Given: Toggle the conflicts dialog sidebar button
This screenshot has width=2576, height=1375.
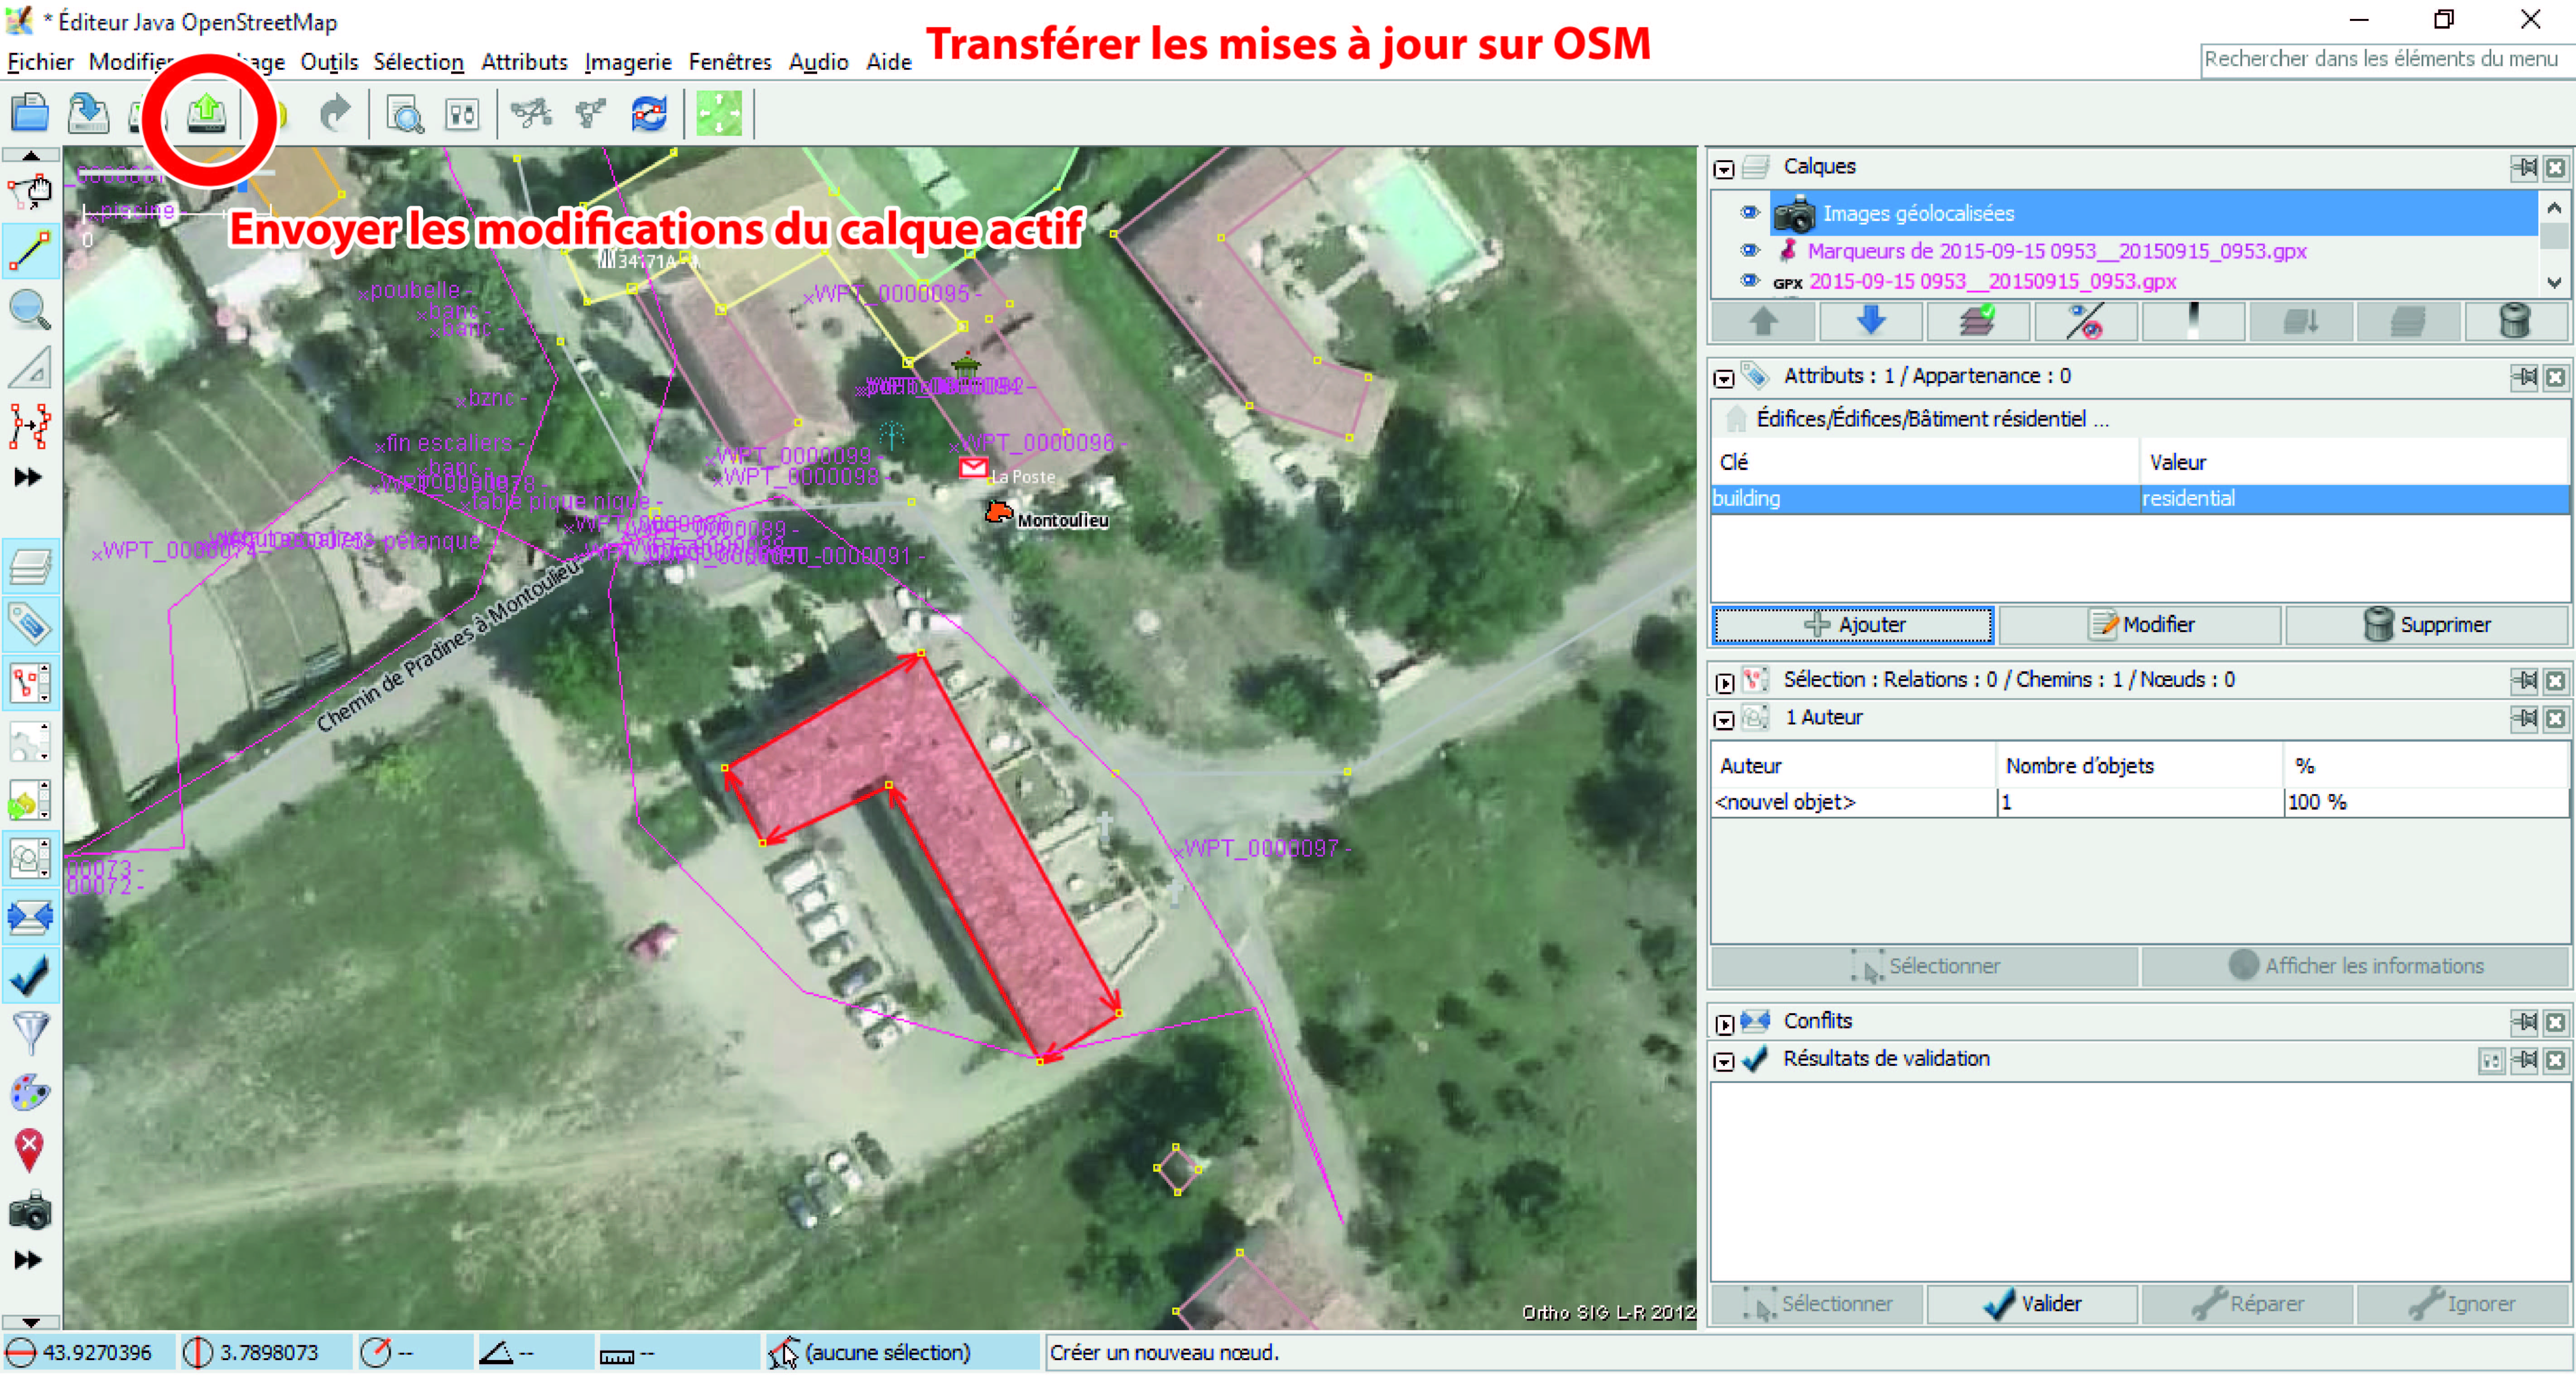Looking at the screenshot, I should click(30, 917).
